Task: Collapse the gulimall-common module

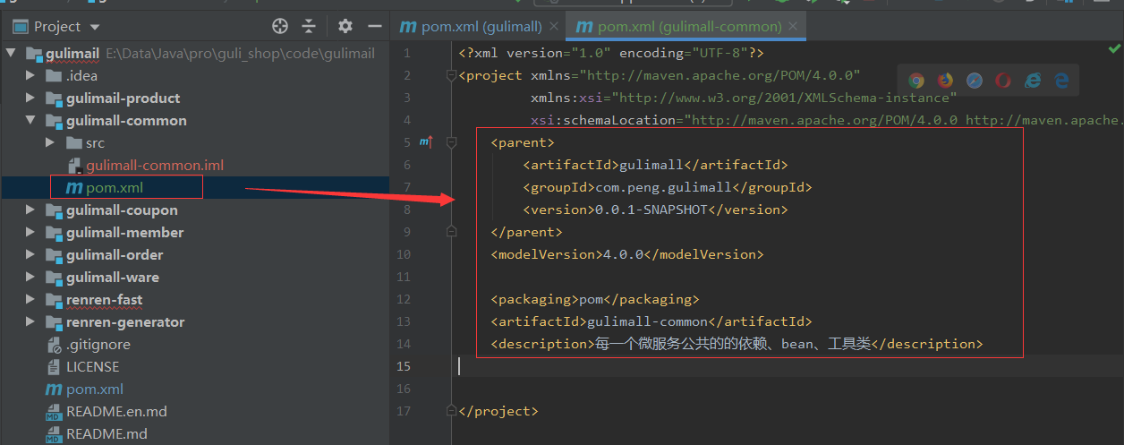Action: pos(30,120)
